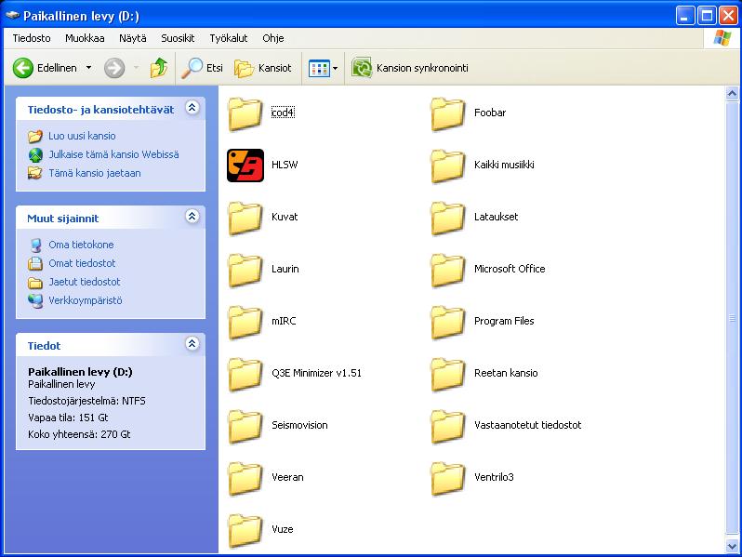Image resolution: width=742 pixels, height=557 pixels.
Task: Select the cod4 folder icon
Action: point(245,113)
